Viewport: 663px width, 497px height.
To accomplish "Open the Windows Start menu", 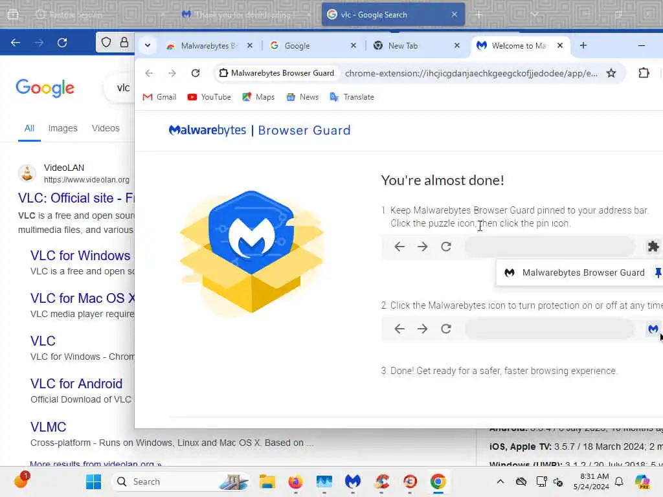I will pyautogui.click(x=93, y=481).
